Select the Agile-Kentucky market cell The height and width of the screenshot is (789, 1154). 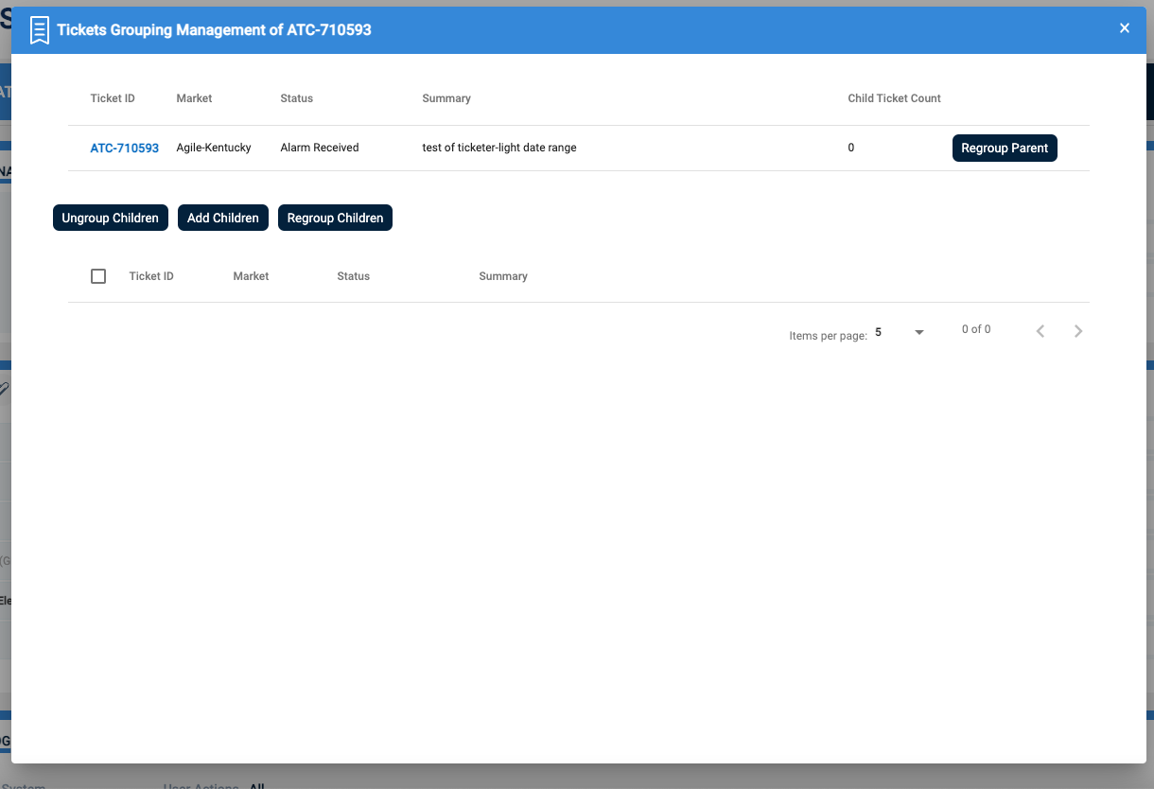pos(214,149)
